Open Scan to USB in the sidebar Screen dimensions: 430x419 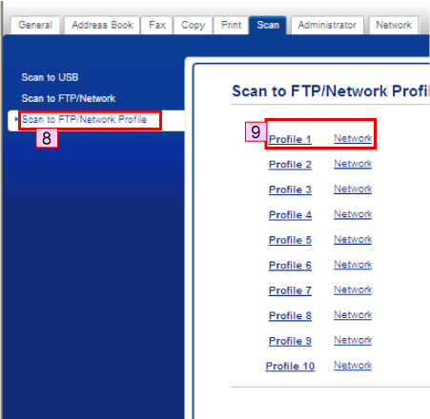pyautogui.click(x=50, y=77)
